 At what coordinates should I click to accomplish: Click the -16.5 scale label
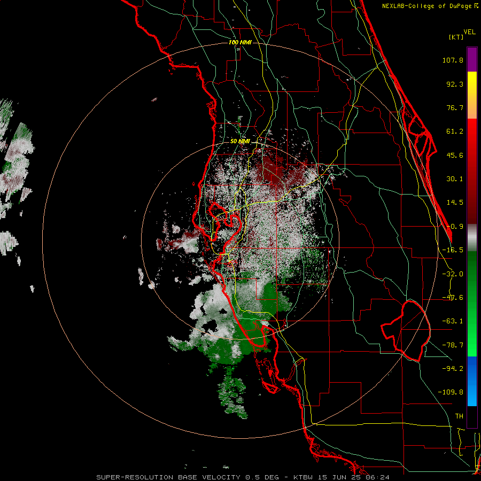[x=453, y=250]
